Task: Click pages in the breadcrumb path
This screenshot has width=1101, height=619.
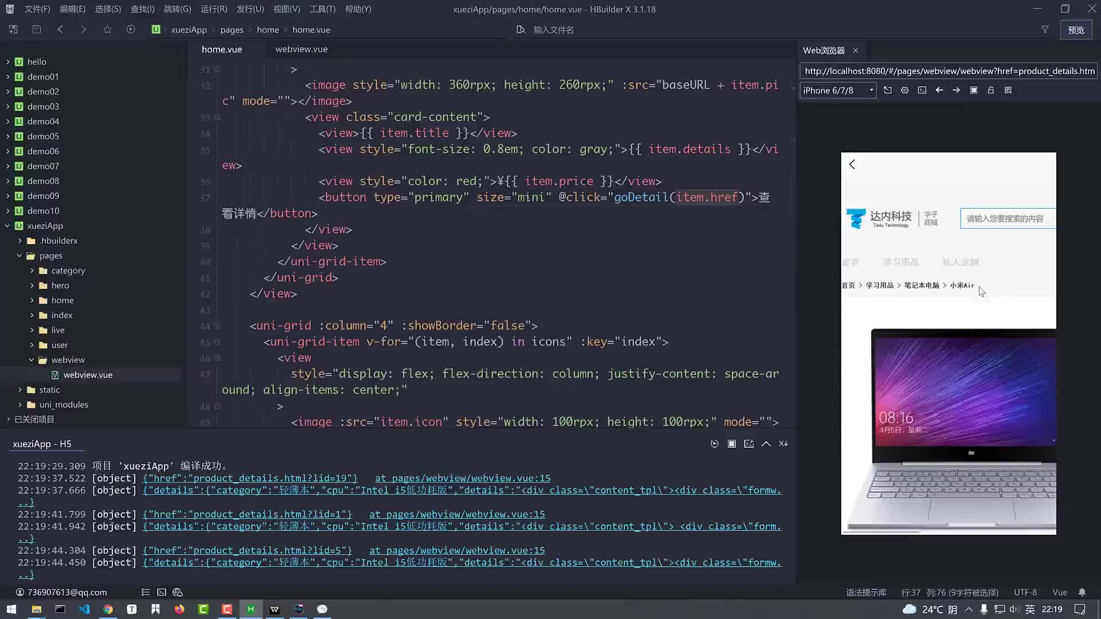Action: click(x=232, y=30)
